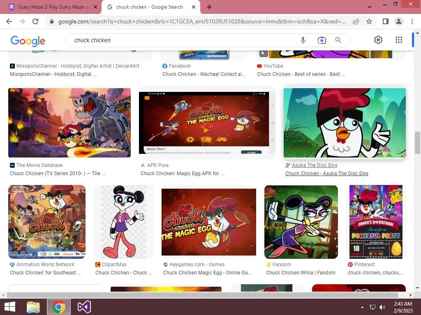Click the vertical page scrollbar thumb
This screenshot has height=315, width=421.
coord(417,143)
